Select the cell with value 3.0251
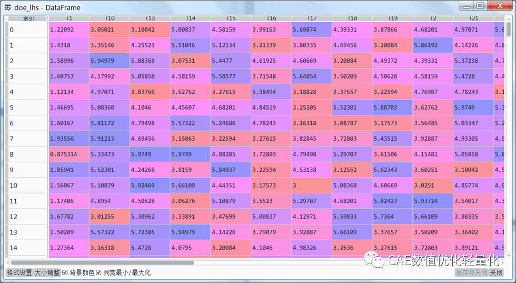The height and width of the screenshot is (283, 516). pyautogui.click(x=433, y=186)
